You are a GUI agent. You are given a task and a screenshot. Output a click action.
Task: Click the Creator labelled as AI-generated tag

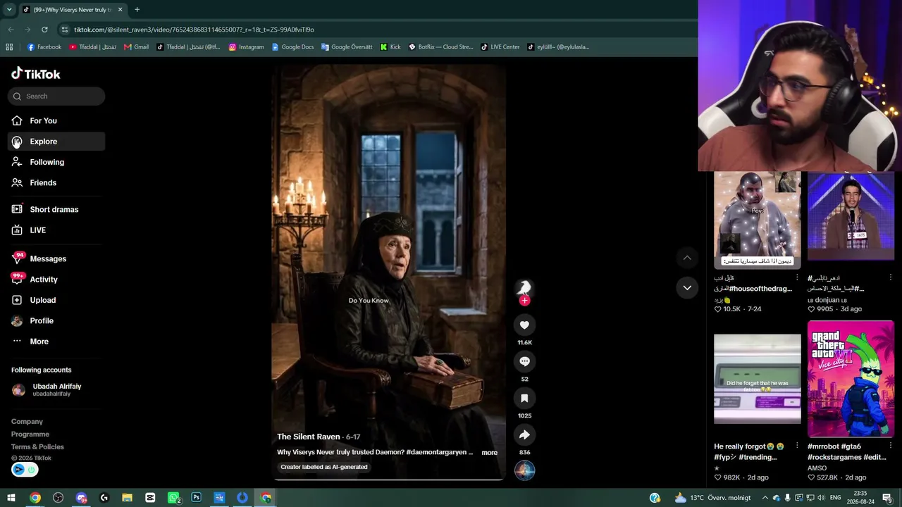(x=324, y=467)
